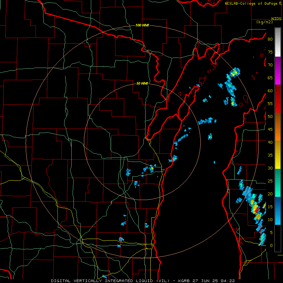Click the 65 value on the color scale
Viewport: 283px width, 283px height.
[270, 78]
